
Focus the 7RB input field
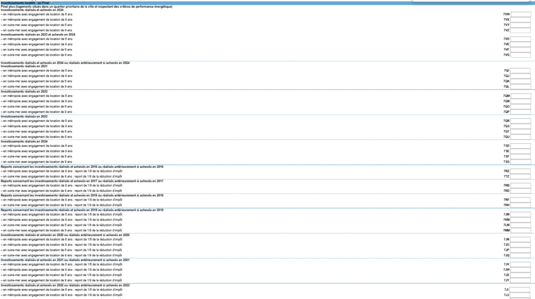(520, 185)
